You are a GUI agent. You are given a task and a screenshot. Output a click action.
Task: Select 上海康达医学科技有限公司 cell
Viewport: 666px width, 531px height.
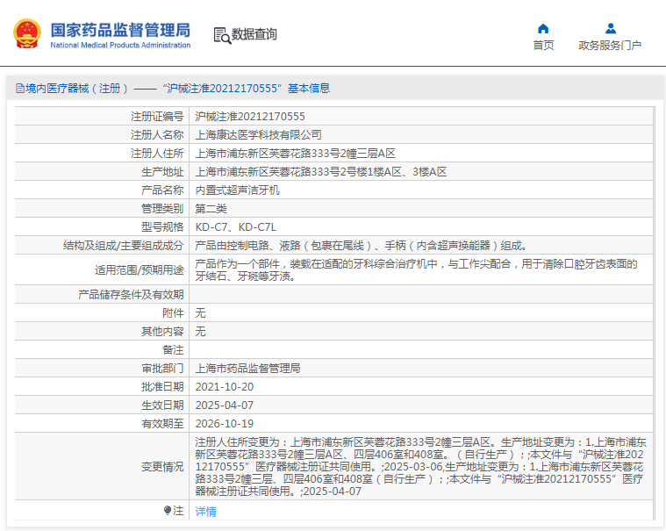258,134
